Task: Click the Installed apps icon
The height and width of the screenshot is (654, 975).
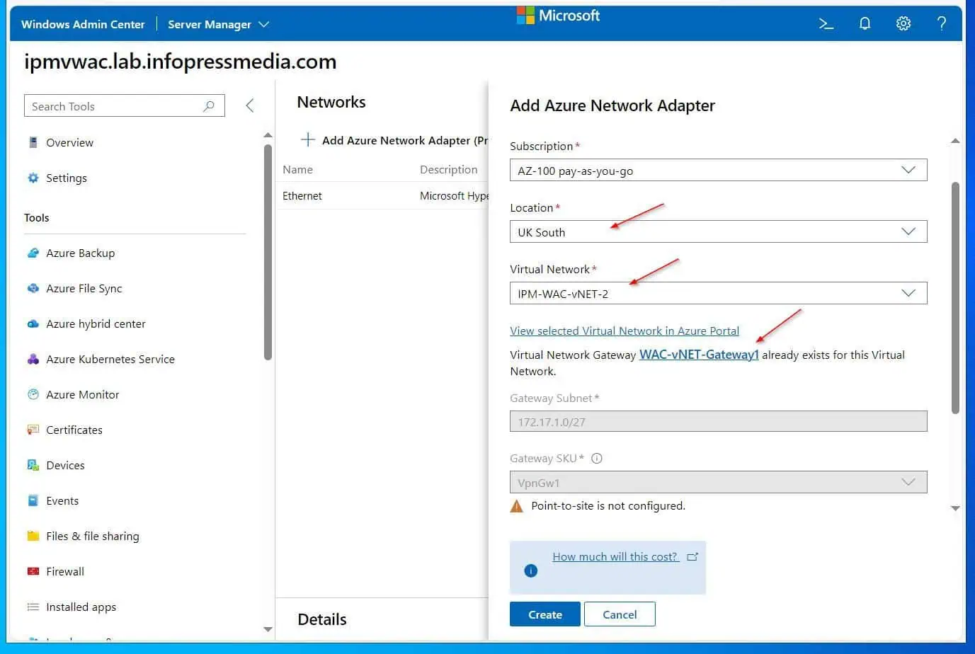Action: tap(33, 607)
